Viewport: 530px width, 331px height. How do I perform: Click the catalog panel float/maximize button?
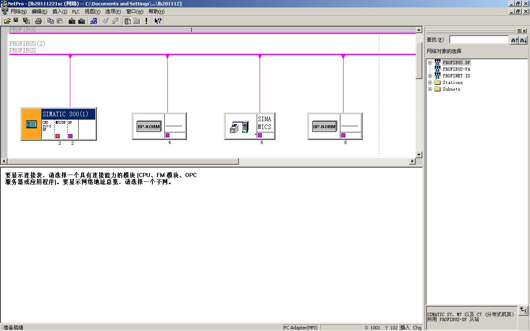519,31
